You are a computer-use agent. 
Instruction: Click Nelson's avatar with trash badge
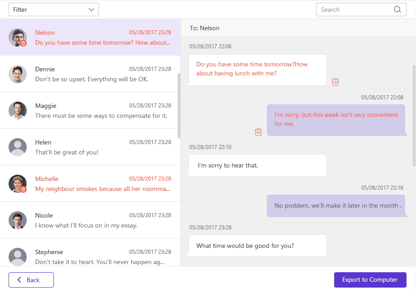click(18, 37)
